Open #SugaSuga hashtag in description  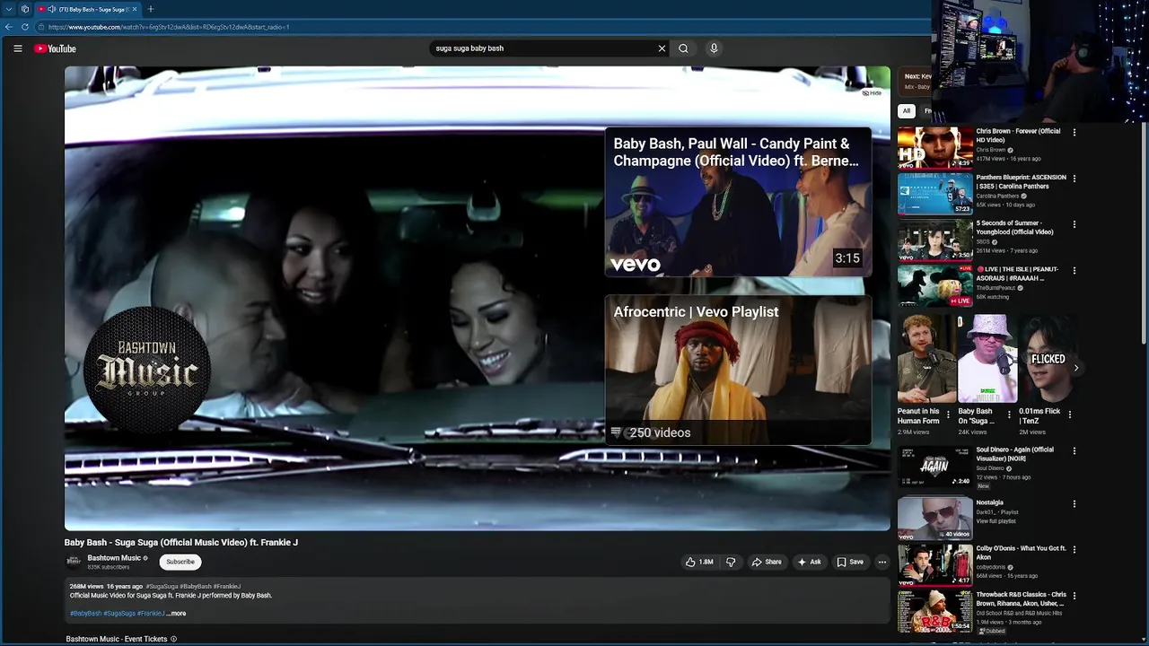(119, 614)
